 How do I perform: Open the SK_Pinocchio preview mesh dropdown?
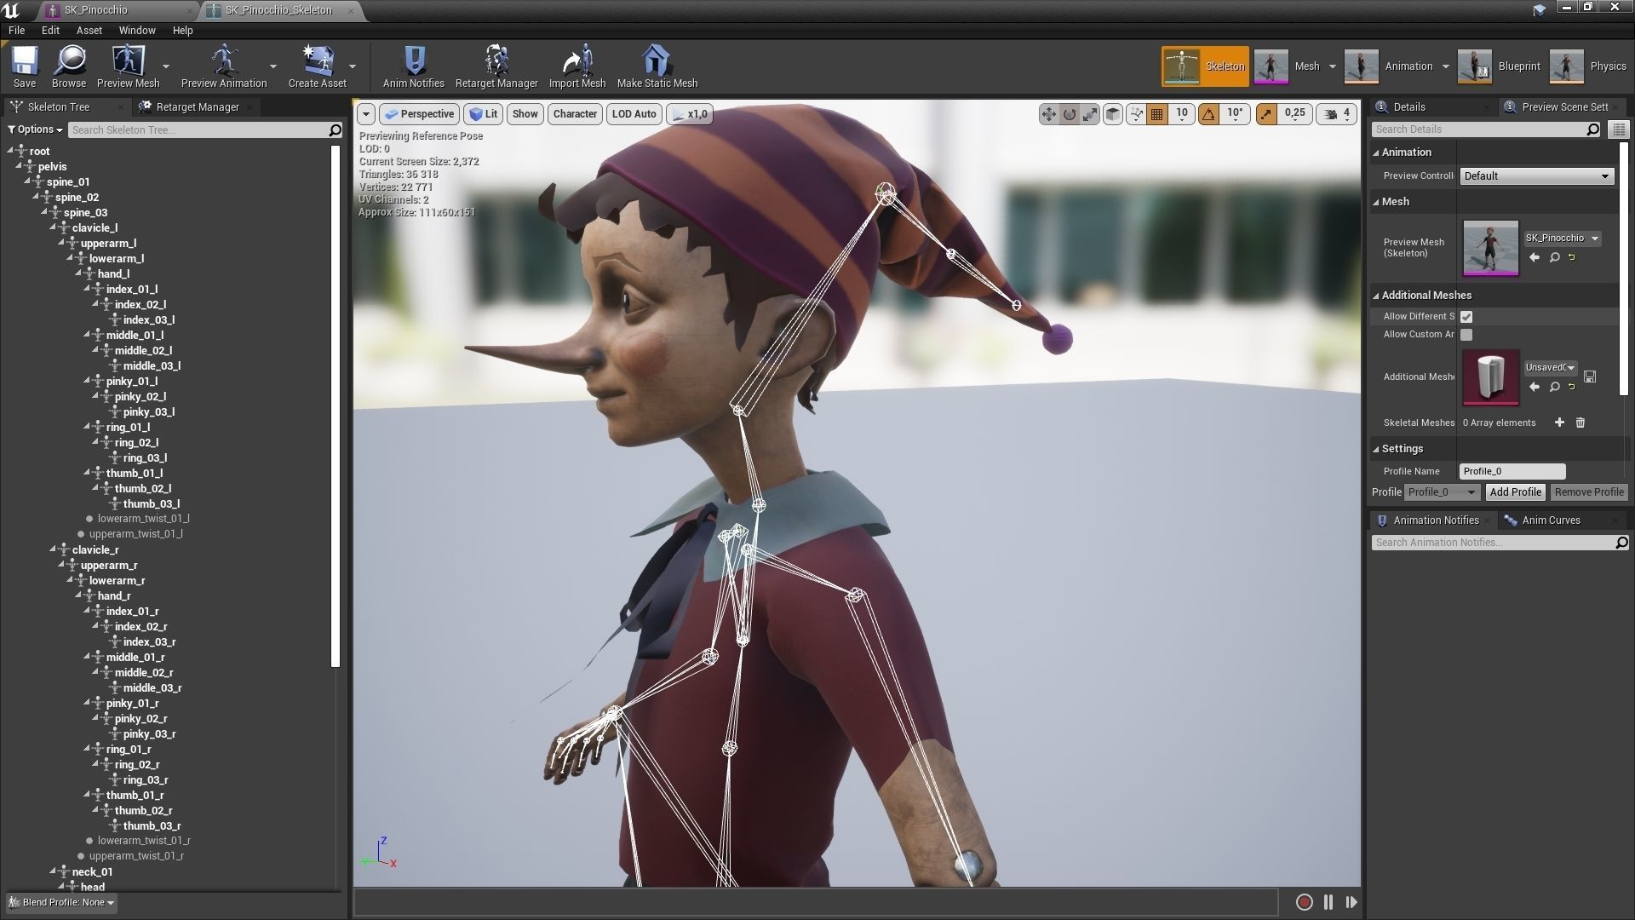pos(1562,238)
